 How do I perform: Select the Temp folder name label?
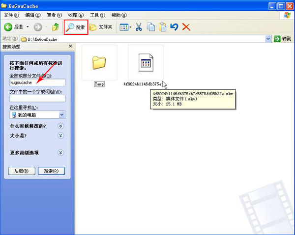99,84
